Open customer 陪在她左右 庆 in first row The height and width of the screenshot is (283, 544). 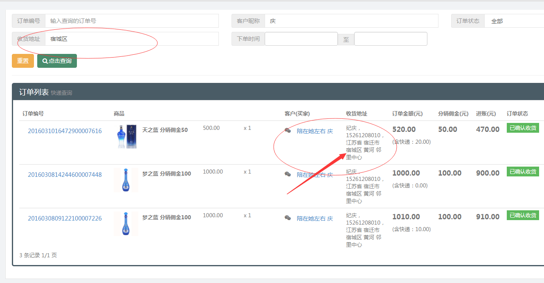(315, 131)
